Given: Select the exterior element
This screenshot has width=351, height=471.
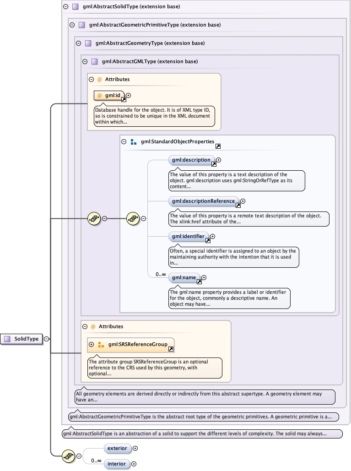Looking at the screenshot, I should (x=118, y=449).
